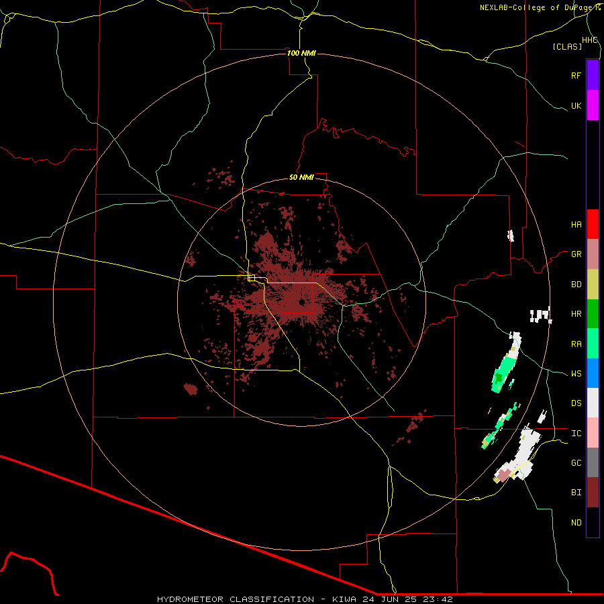Click the UK legend label
Viewport: 604px width, 604px height.
(576, 105)
